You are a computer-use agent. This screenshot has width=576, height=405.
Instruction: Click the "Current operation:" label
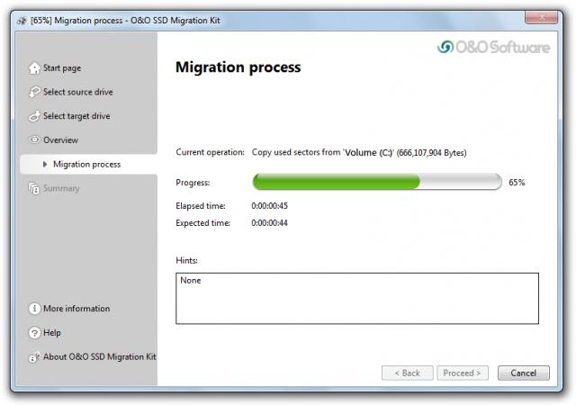point(210,152)
